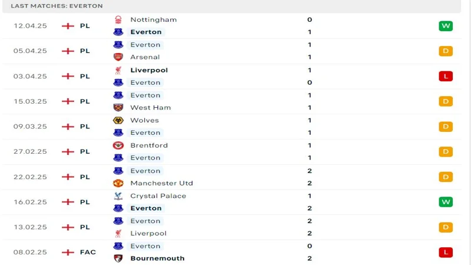Click the Nottingham Forest club crest
471x265 pixels.
coord(118,19)
